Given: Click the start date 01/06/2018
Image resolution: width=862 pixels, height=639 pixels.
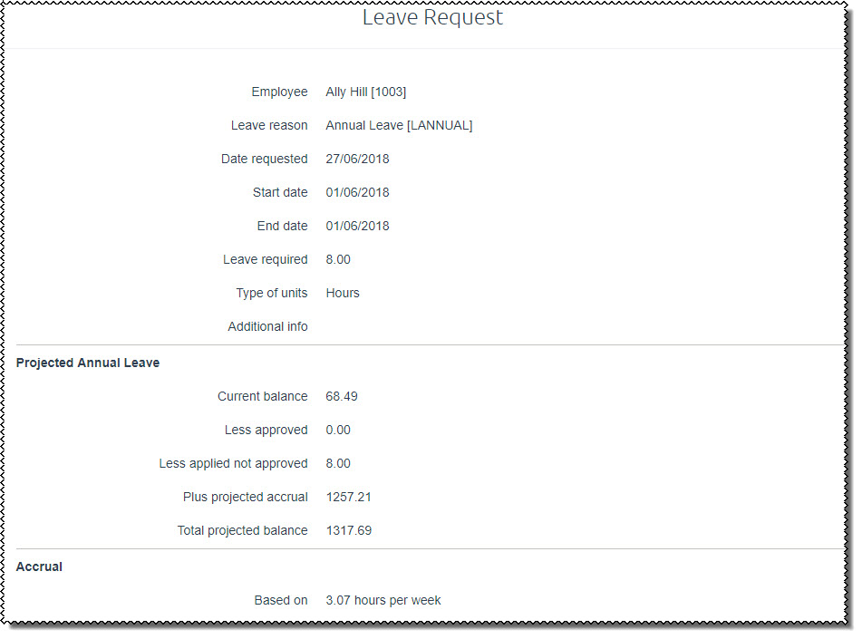Looking at the screenshot, I should click(x=357, y=192).
